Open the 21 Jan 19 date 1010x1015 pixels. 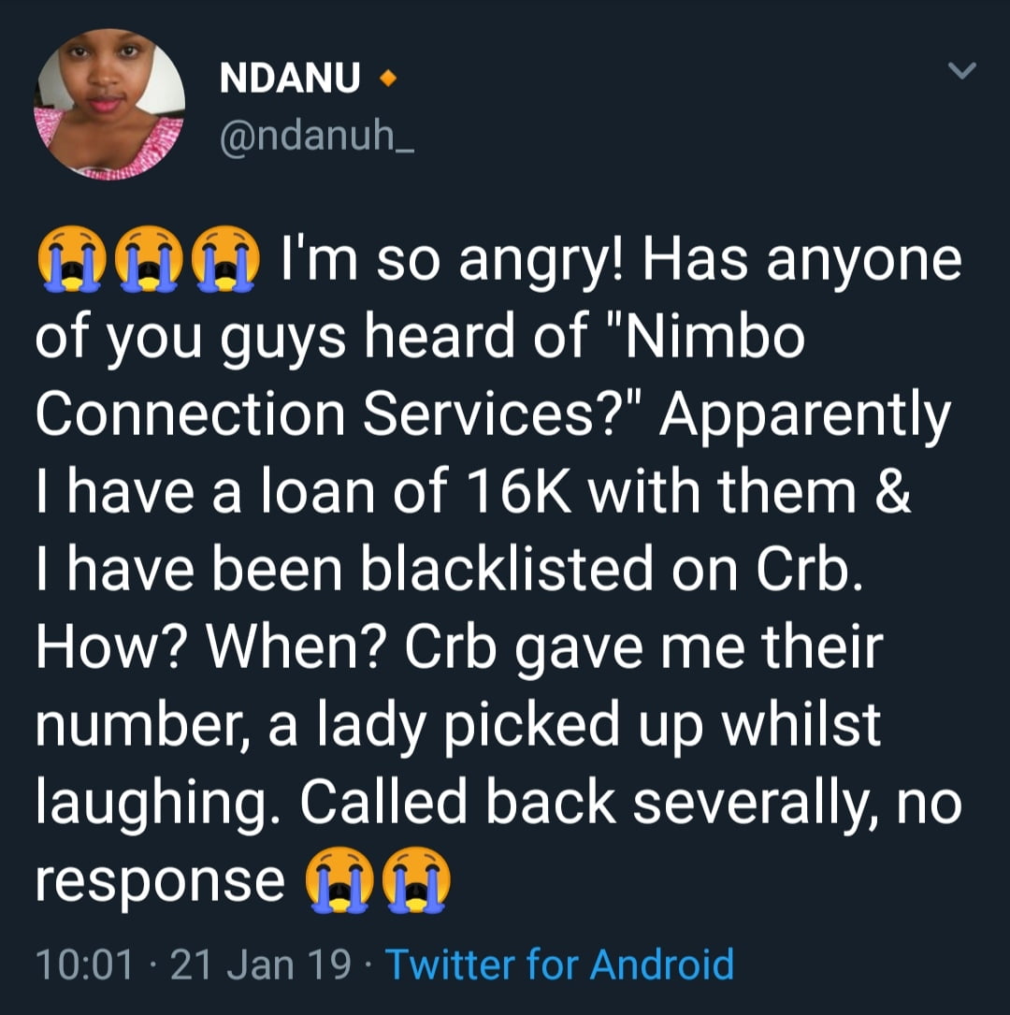(x=263, y=964)
